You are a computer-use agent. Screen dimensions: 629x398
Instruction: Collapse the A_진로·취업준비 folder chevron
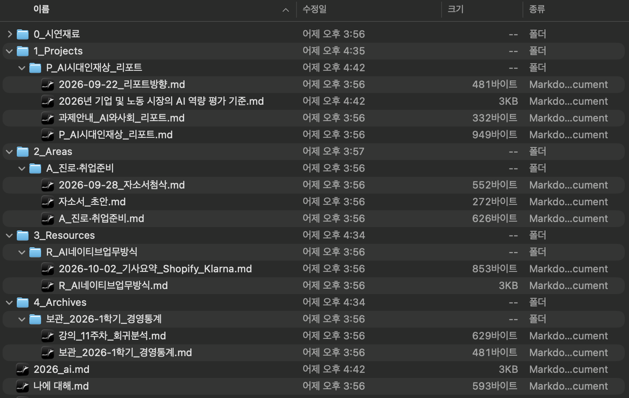[x=22, y=168]
